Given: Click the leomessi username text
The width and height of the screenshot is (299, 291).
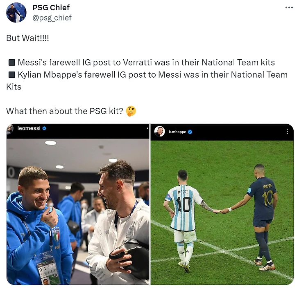Looking at the screenshot, I should click(29, 128).
